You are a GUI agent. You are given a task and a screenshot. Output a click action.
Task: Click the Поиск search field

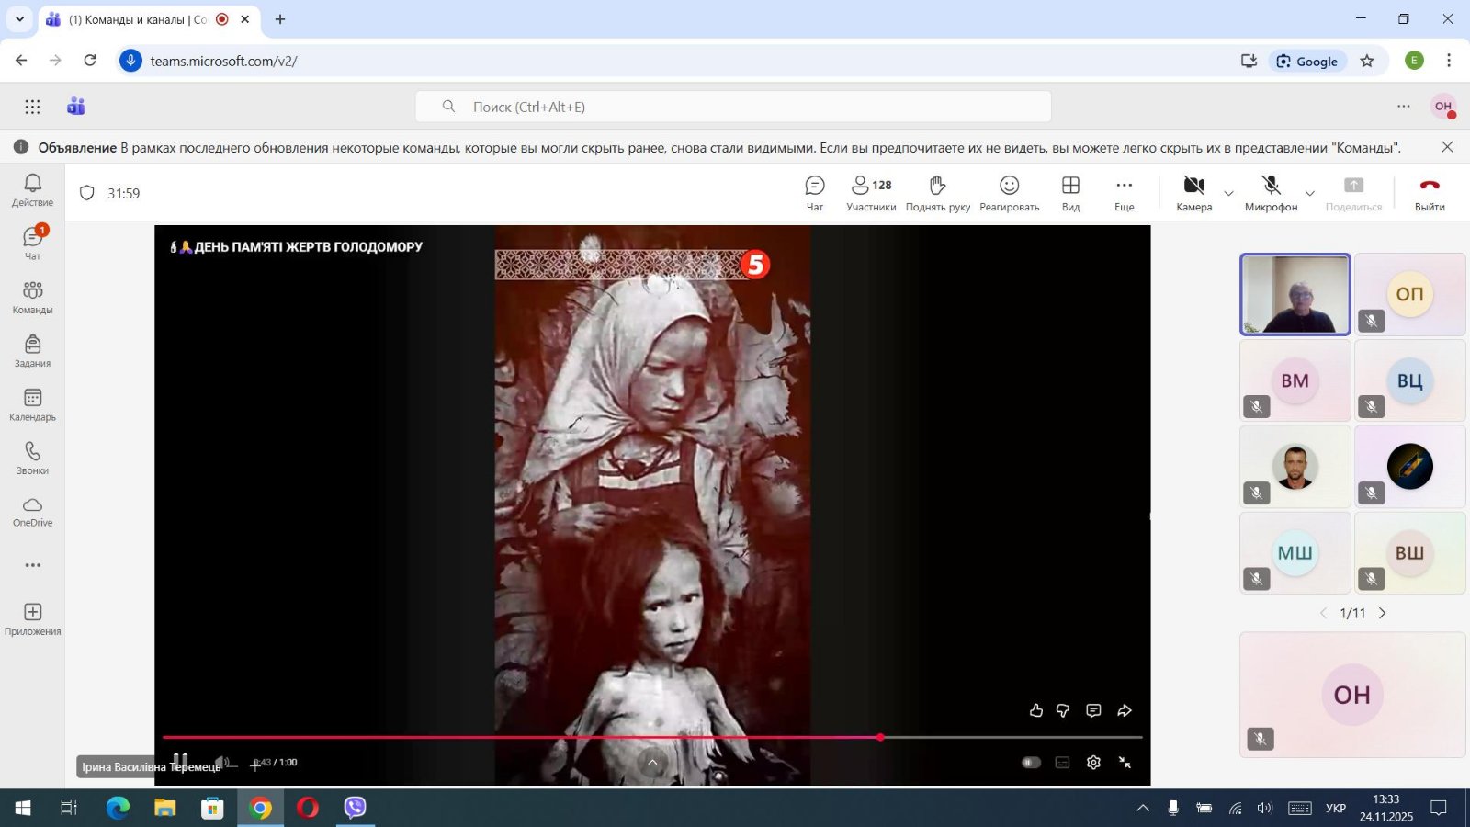[x=733, y=107]
